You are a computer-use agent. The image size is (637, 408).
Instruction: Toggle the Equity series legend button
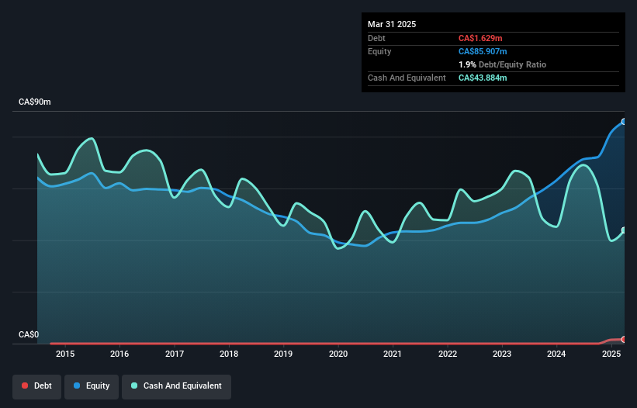tap(92, 386)
